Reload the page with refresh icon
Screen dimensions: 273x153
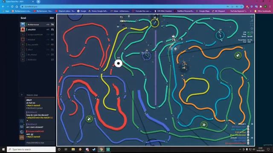click(x=12, y=7)
